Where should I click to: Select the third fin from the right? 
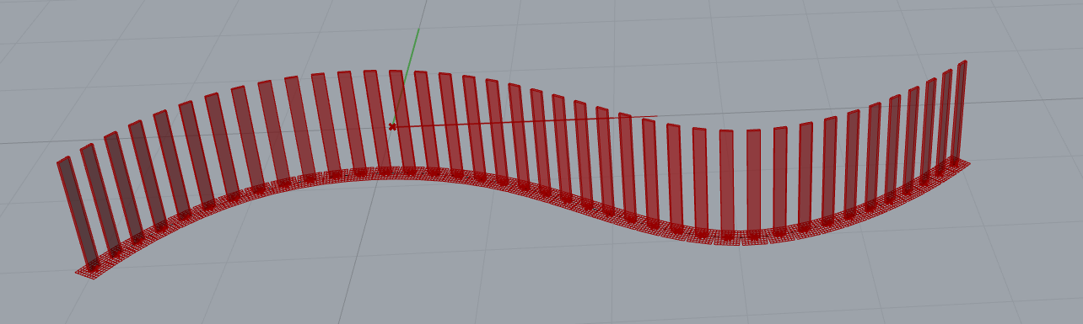929,128
